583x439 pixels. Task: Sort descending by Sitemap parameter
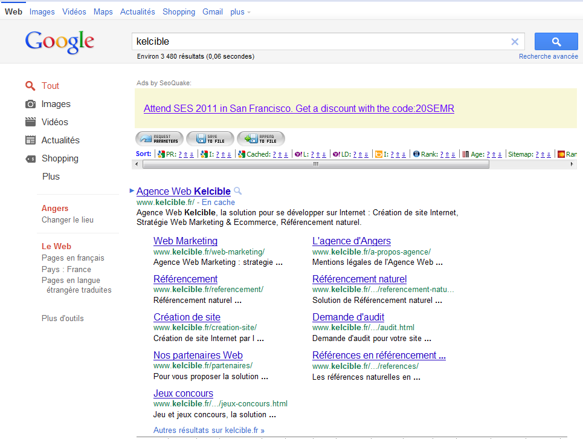tap(549, 154)
